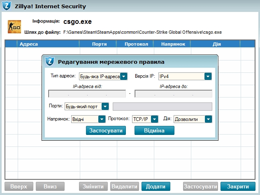Click the Дія column header
Screen dimensions: 260x195
click(216, 44)
